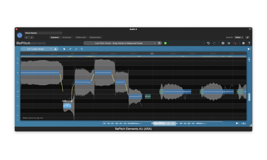This screenshot has width=267, height=160.
Task: Click the vertical scrollbar handle on right
Action: coord(249,97)
